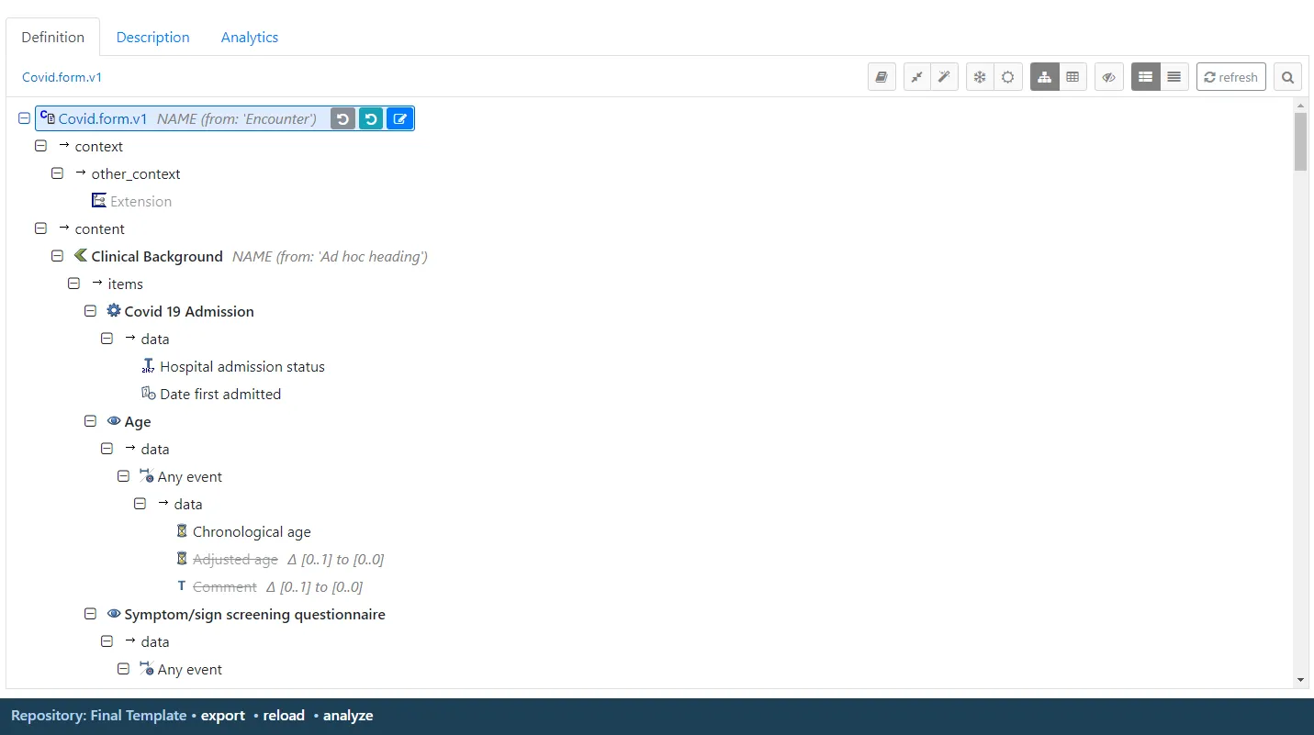Viewport: 1314px width, 735px height.
Task: Toggle hidden items with crossed-eye button
Action: coord(1108,77)
